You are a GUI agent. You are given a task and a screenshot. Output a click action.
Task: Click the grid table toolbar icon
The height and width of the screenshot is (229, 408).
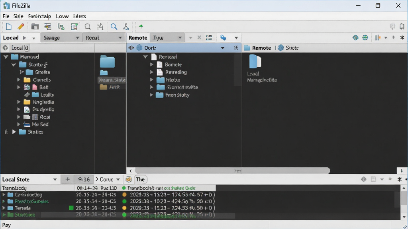pyautogui.click(x=74, y=27)
